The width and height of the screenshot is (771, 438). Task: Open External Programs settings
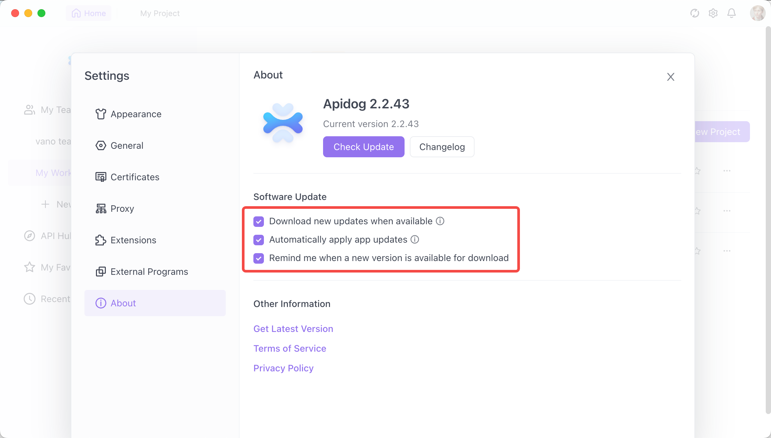tap(149, 272)
